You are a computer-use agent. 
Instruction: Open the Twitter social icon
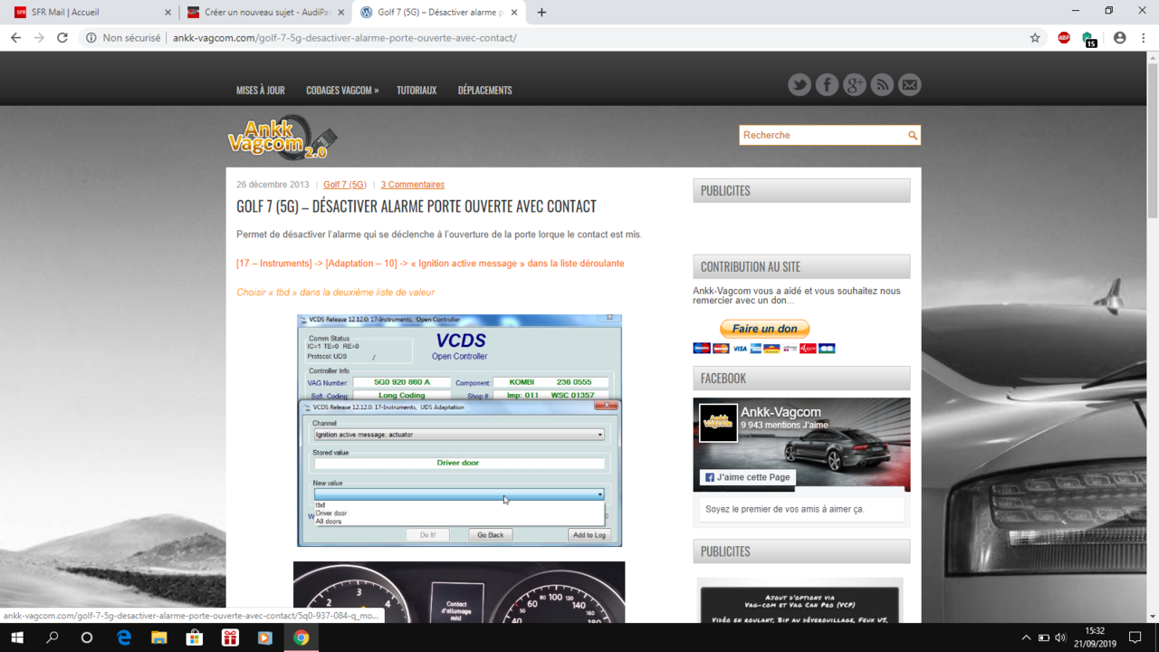pos(800,85)
